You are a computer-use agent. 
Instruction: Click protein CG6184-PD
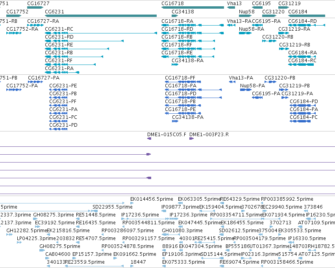(x=303, y=105)
